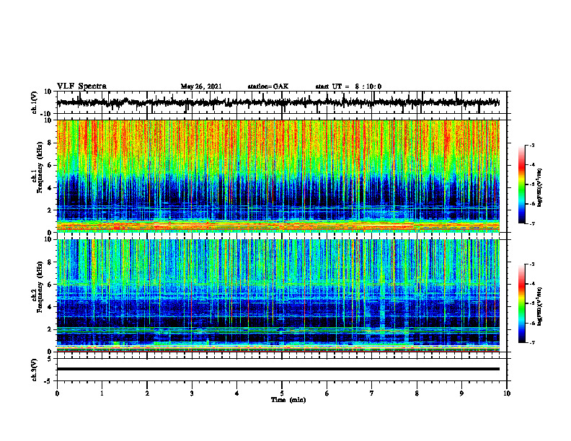Viewport: 571px width, 441px height.
Task: Click the "8" tick on ch.1 frequency axis
Action: (50, 143)
